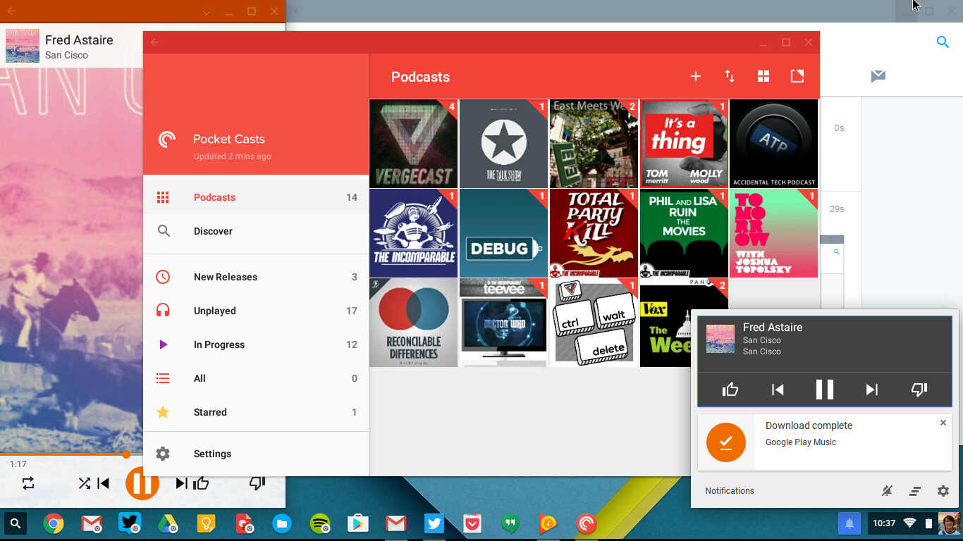Open the Total Party Kill podcast
The width and height of the screenshot is (963, 541).
pyautogui.click(x=594, y=233)
